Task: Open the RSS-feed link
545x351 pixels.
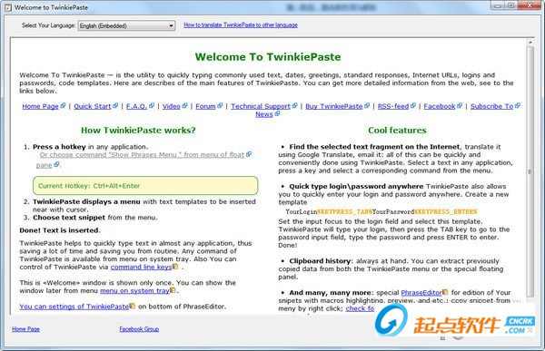Action: 393,106
